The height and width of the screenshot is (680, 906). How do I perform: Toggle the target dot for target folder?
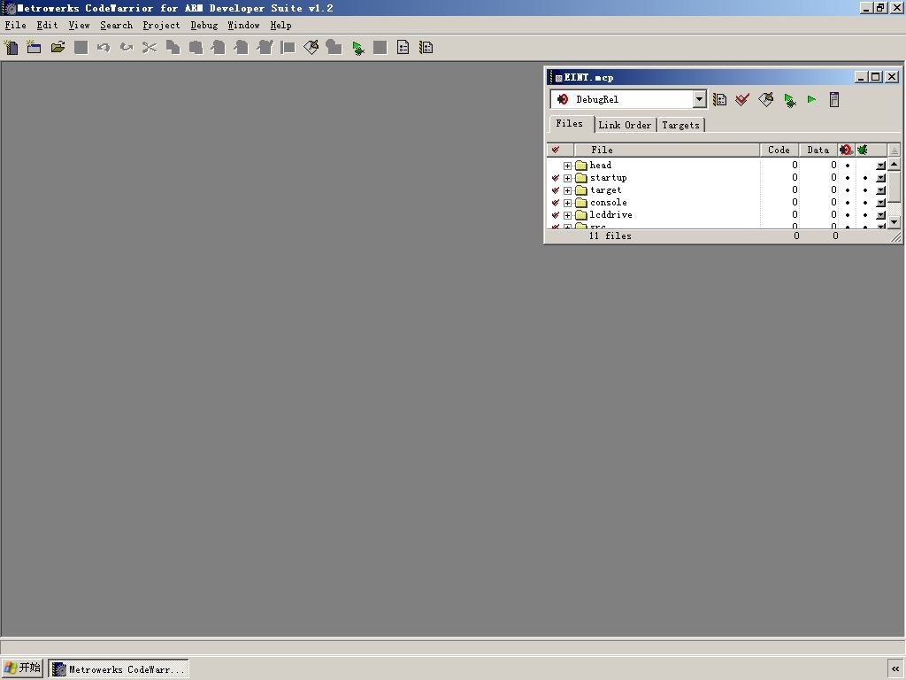865,189
